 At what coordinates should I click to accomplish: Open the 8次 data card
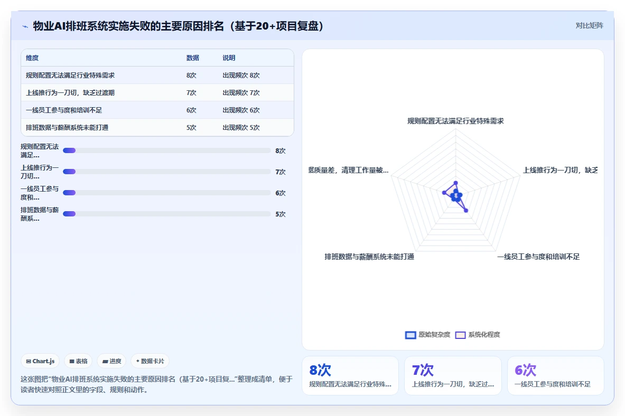(x=350, y=376)
